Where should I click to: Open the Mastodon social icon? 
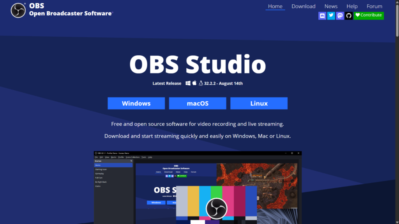340,16
